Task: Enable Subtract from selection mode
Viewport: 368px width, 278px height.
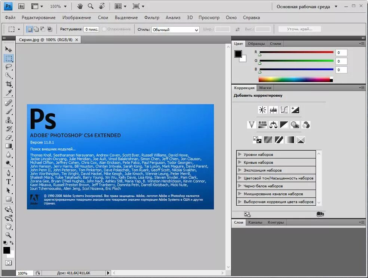Action: point(43,29)
